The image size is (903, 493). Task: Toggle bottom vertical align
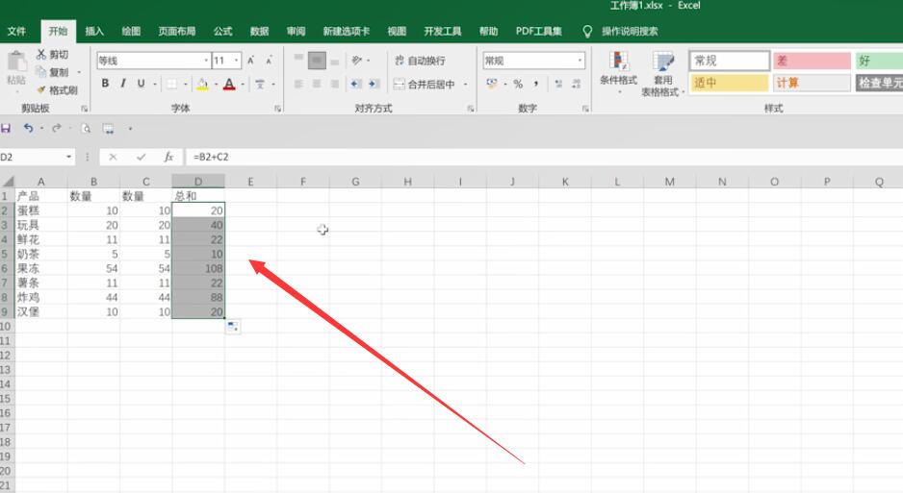click(x=335, y=61)
